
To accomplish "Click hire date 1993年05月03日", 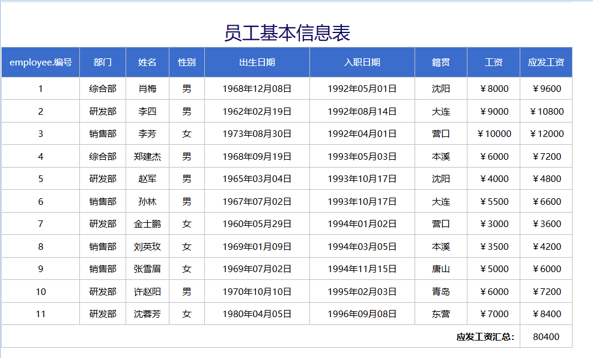I will click(x=362, y=157).
